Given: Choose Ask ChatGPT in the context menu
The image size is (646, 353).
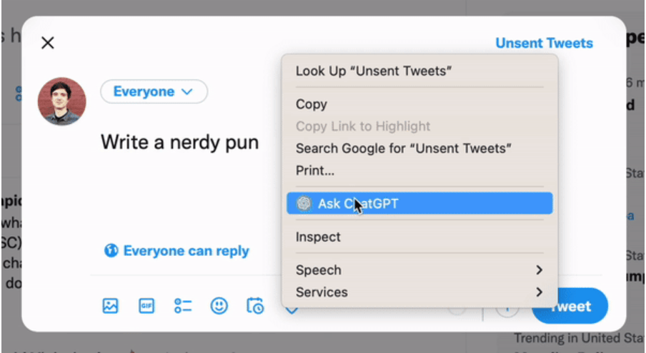Looking at the screenshot, I should point(419,203).
